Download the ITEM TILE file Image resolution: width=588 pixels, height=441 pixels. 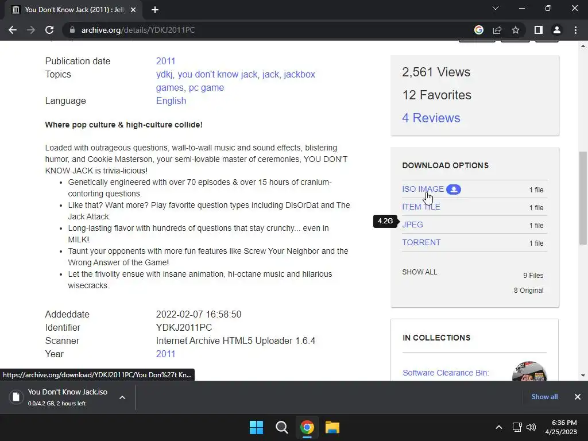pyautogui.click(x=421, y=207)
